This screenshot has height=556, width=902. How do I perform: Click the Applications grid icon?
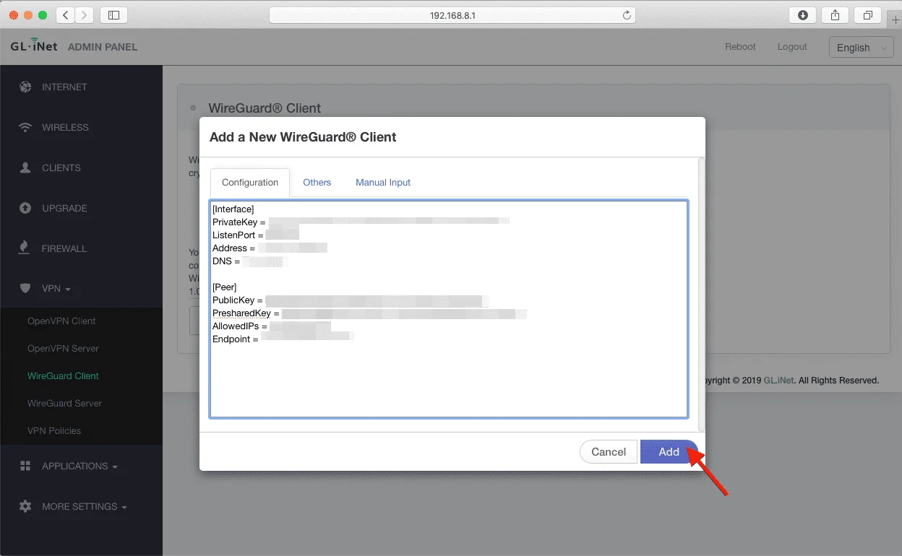(26, 466)
